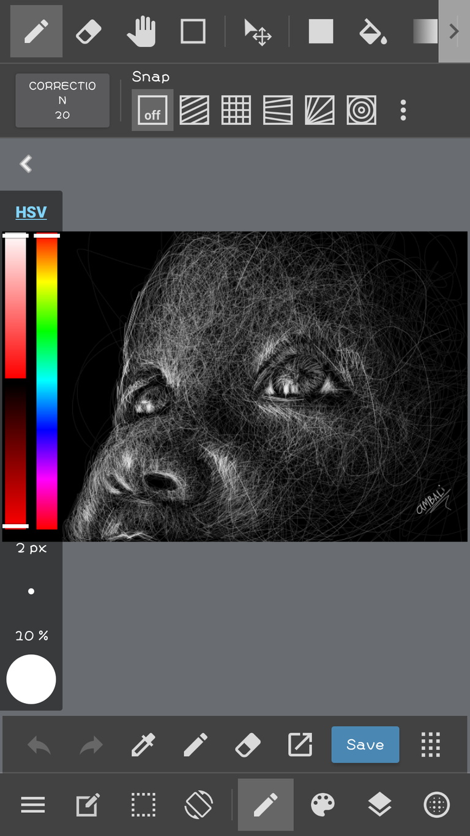
Task: Enable radial lines snap
Action: coord(319,110)
